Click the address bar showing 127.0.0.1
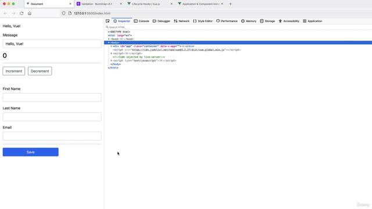 pyautogui.click(x=92, y=13)
